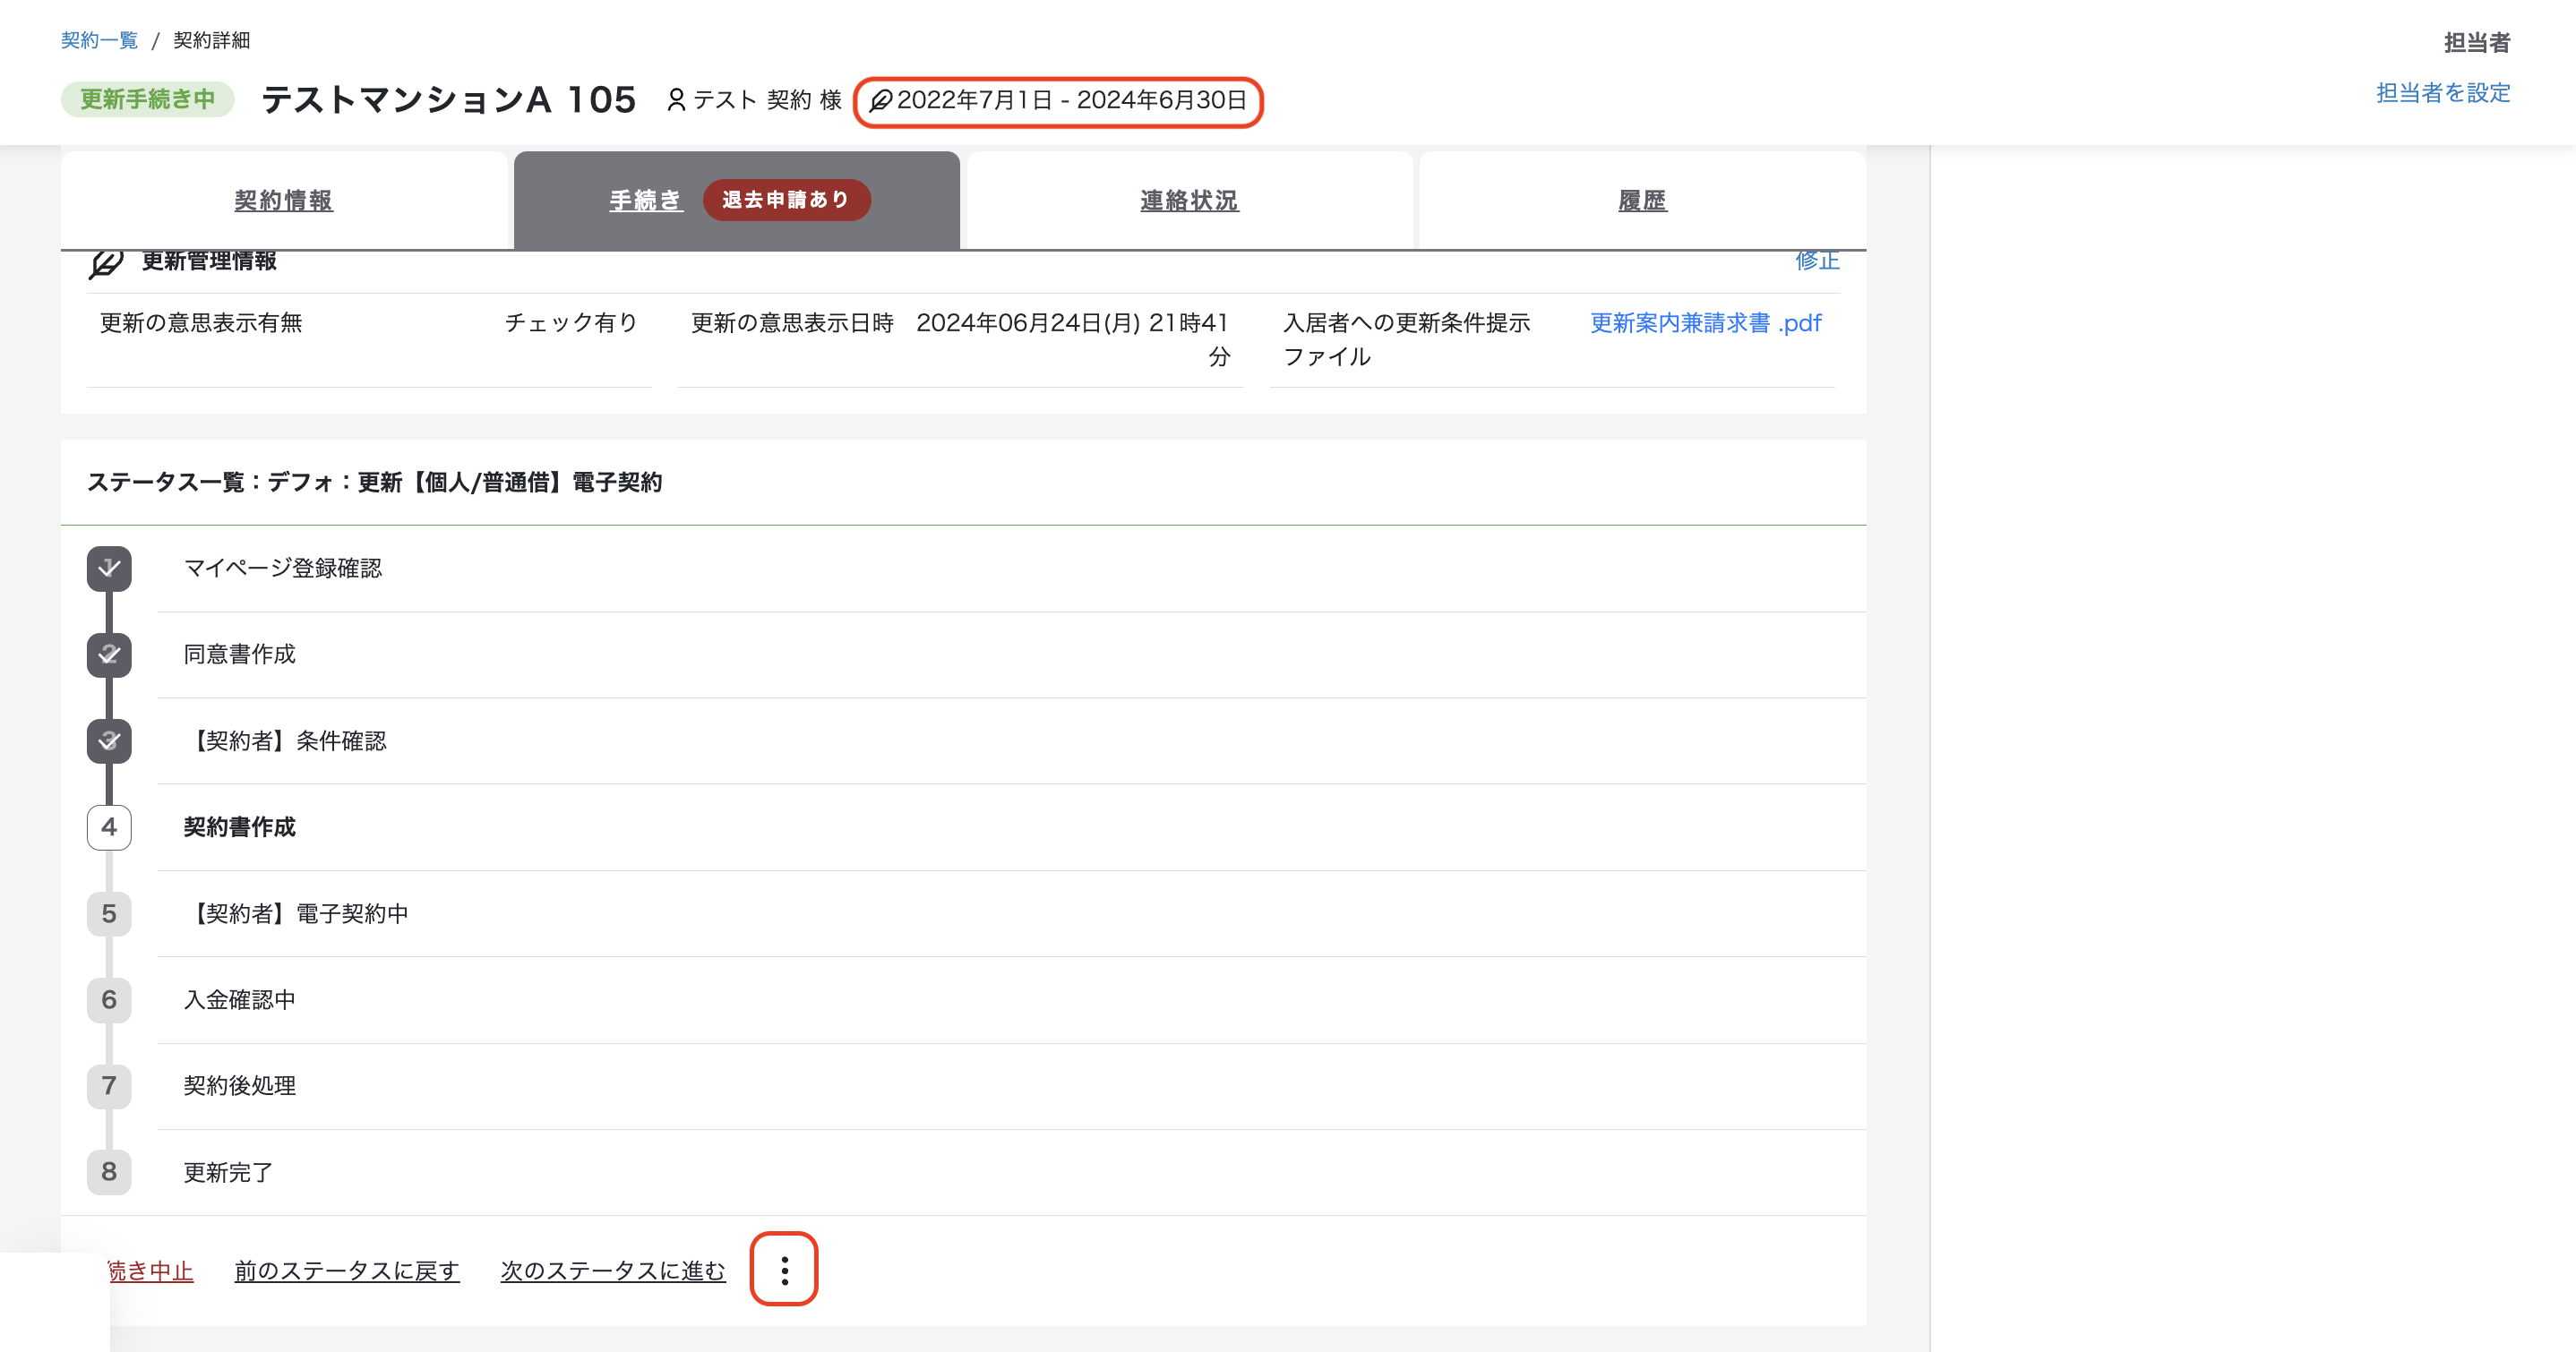Open the three-dot more options menu

point(784,1269)
